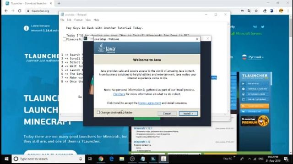Click the key password icon in Chrome
Image resolution: width=293 pixels, height=164 pixels.
(242, 11)
